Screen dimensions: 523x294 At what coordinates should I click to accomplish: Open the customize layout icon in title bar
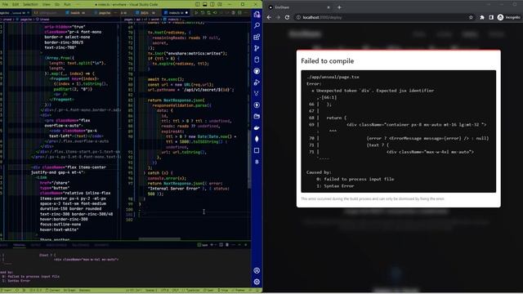point(220,4)
